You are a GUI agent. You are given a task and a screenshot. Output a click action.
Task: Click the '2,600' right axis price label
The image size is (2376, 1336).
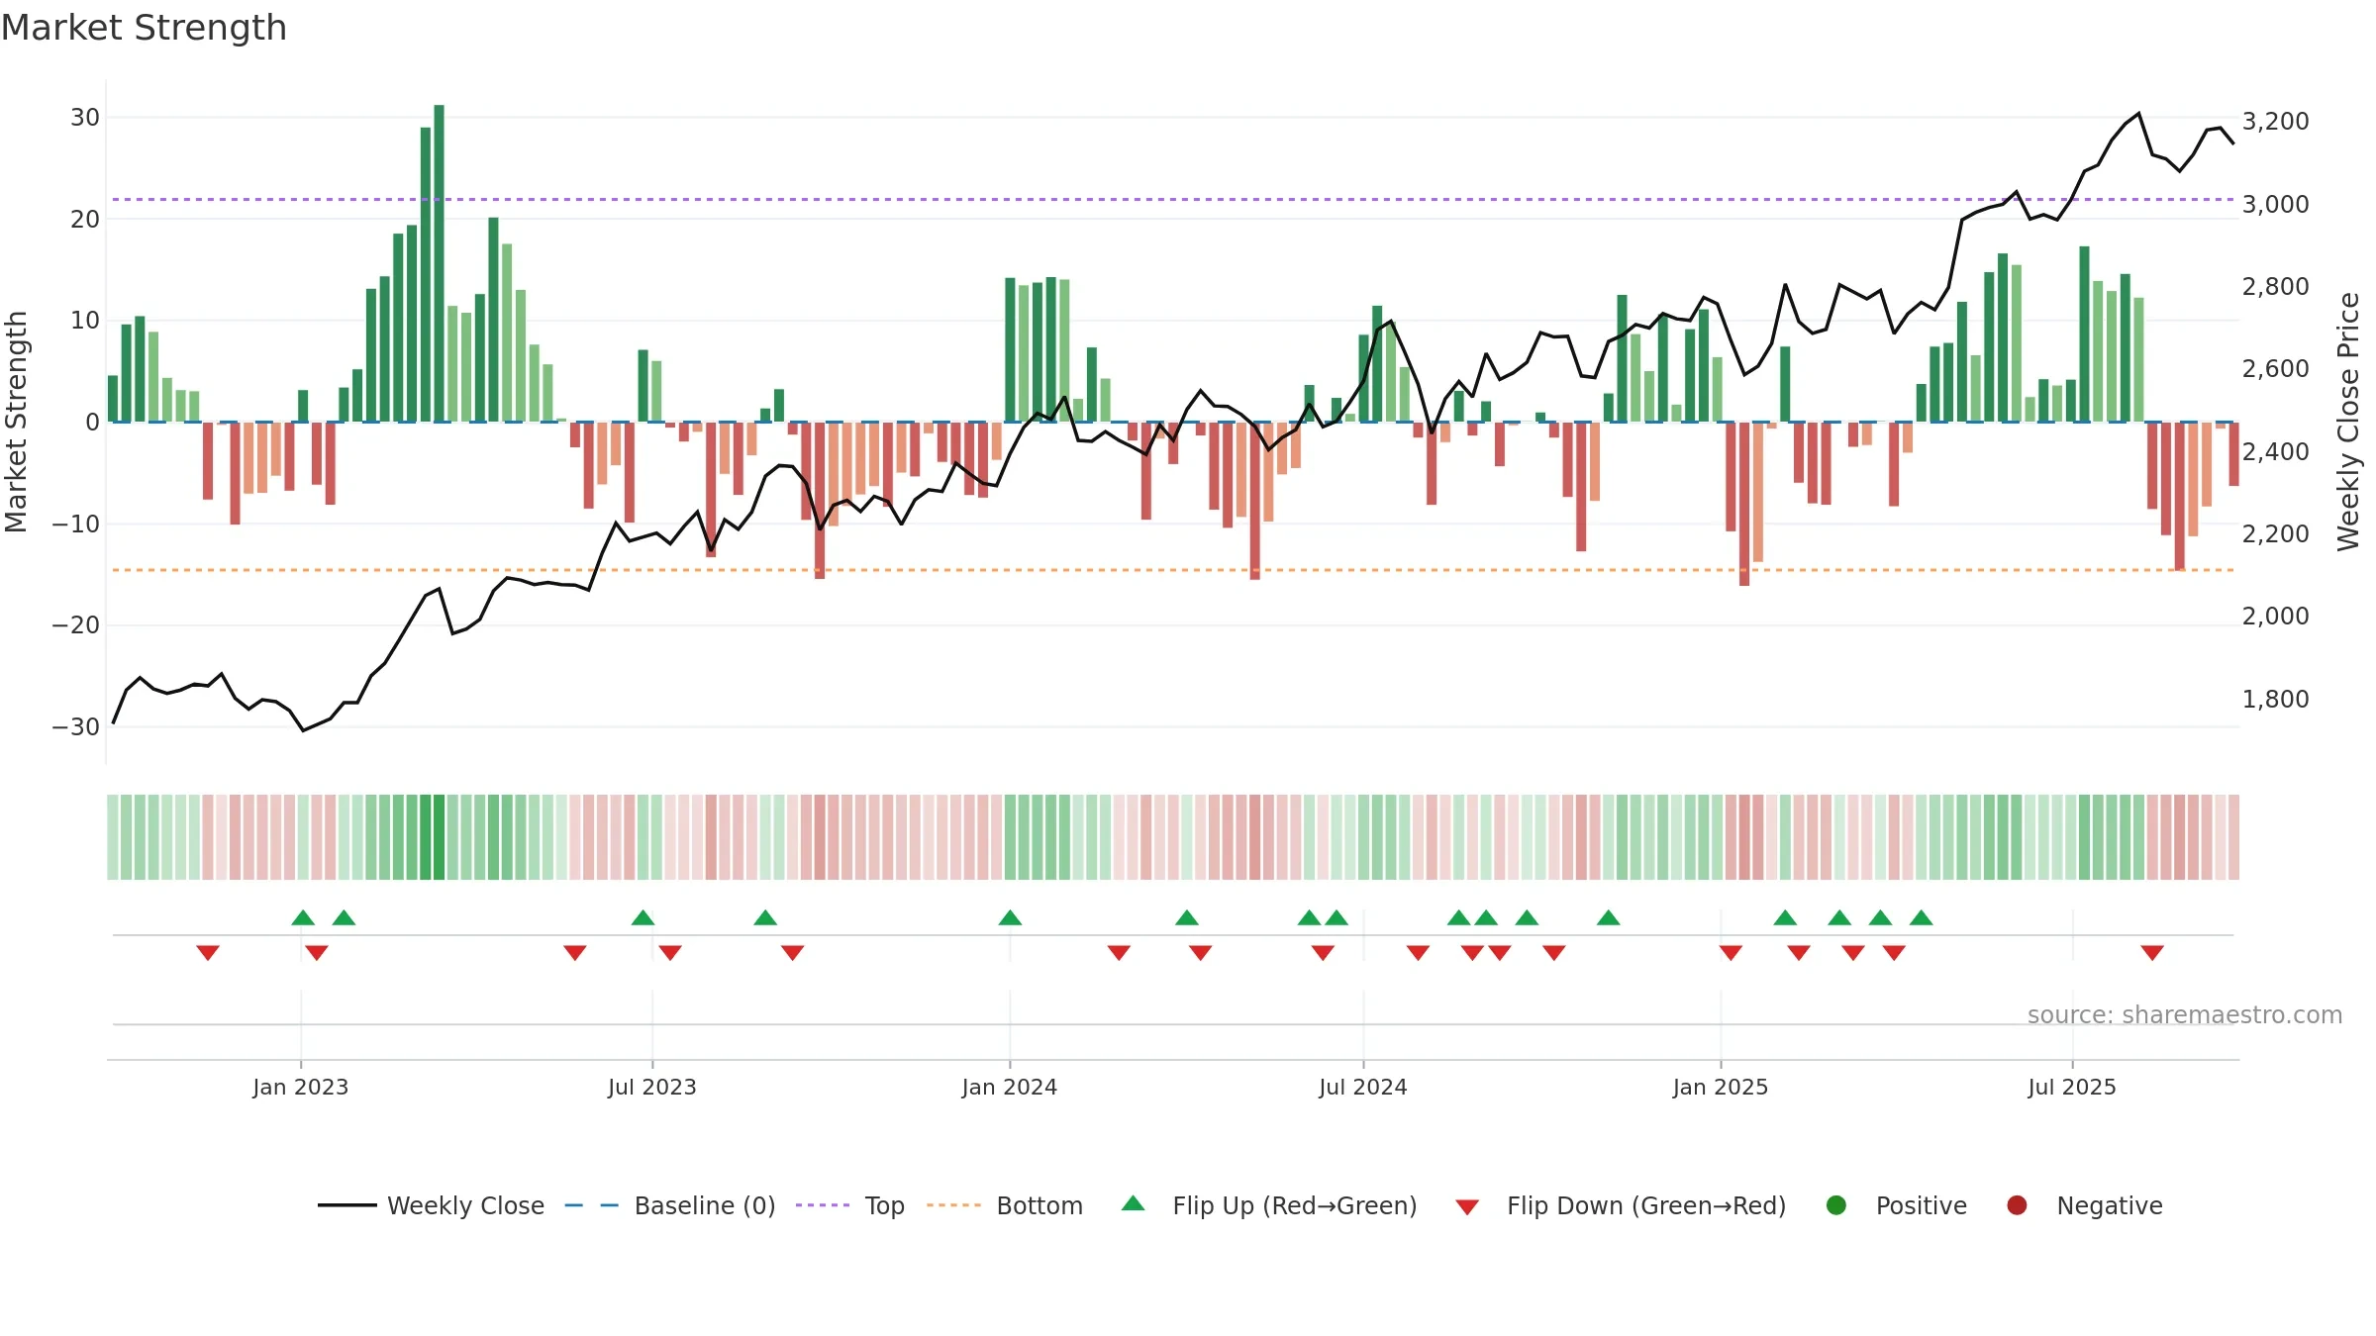(2275, 369)
